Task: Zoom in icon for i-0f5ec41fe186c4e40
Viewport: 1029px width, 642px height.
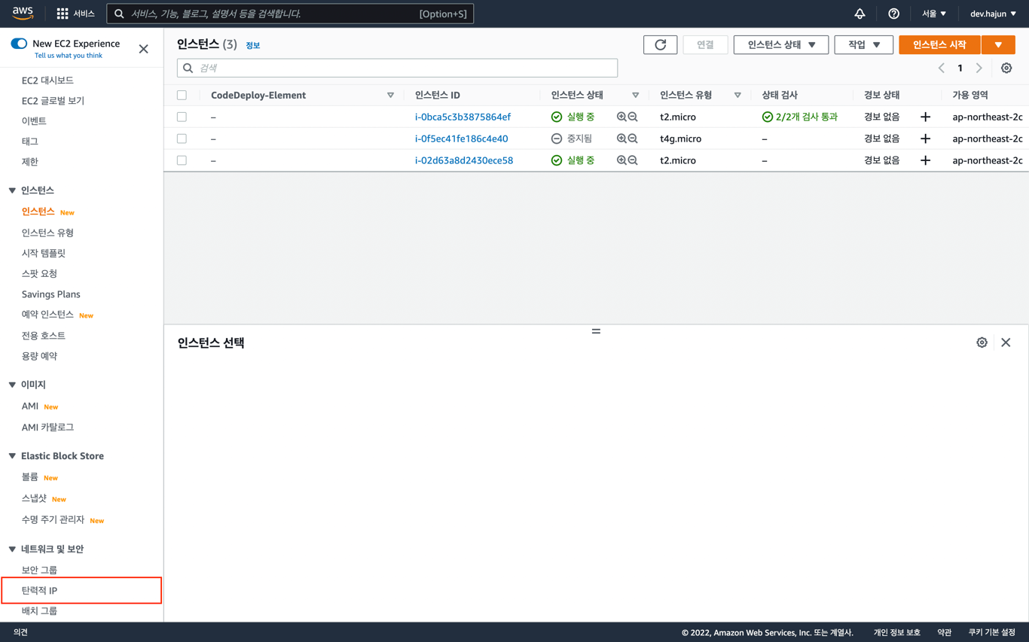Action: coord(621,138)
